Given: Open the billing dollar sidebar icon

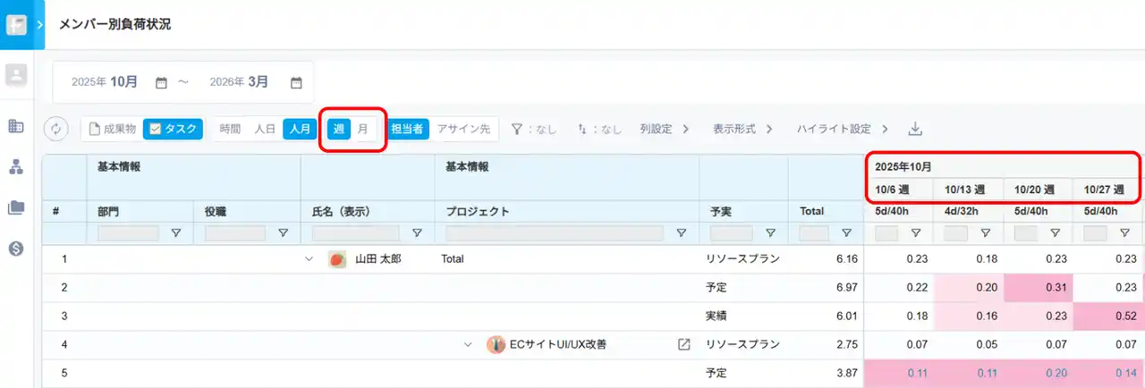Looking at the screenshot, I should (x=16, y=249).
